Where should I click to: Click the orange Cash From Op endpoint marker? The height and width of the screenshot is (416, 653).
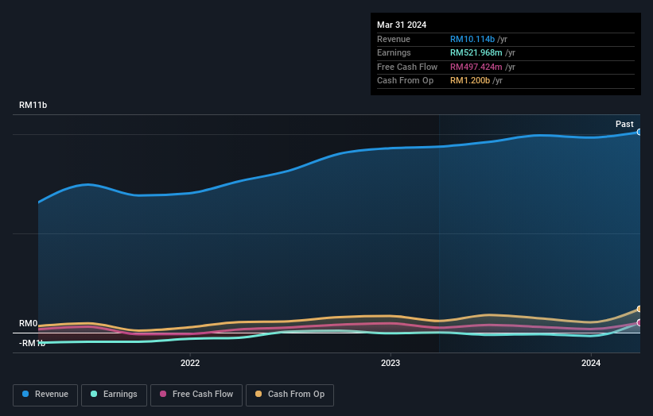[639, 309]
